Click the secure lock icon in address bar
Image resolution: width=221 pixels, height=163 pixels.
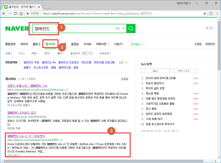28,13
